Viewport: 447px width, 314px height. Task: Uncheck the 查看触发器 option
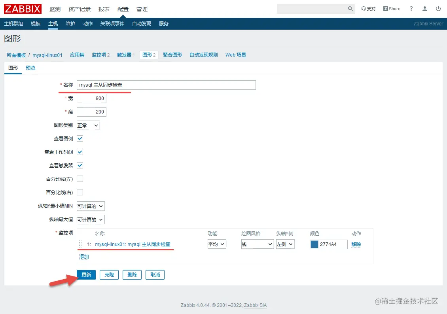click(80, 165)
